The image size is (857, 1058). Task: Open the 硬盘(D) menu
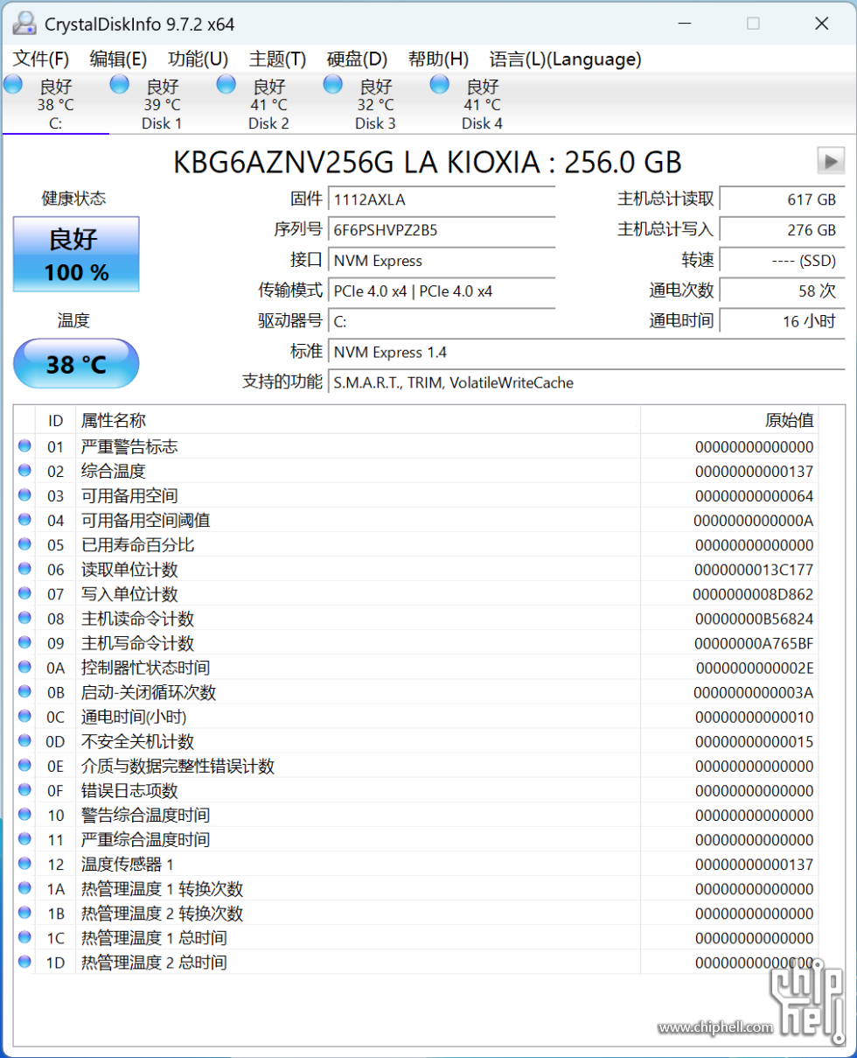[x=355, y=60]
